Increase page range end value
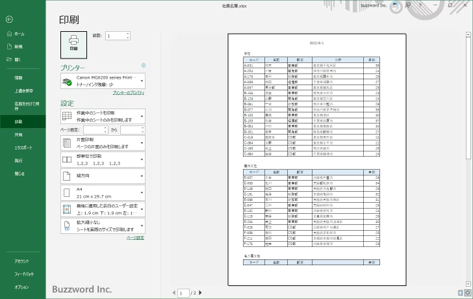 click(x=143, y=128)
